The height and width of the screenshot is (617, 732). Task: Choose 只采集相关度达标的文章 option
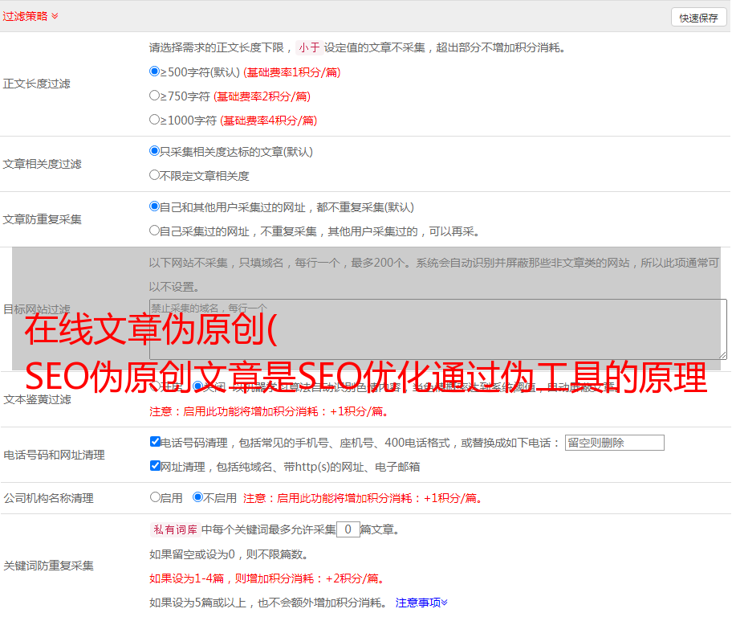pos(154,150)
